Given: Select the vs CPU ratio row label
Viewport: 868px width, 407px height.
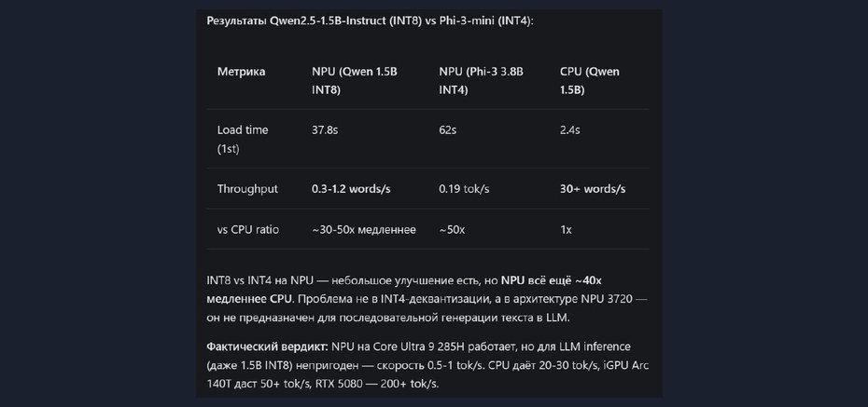Looking at the screenshot, I should [248, 230].
